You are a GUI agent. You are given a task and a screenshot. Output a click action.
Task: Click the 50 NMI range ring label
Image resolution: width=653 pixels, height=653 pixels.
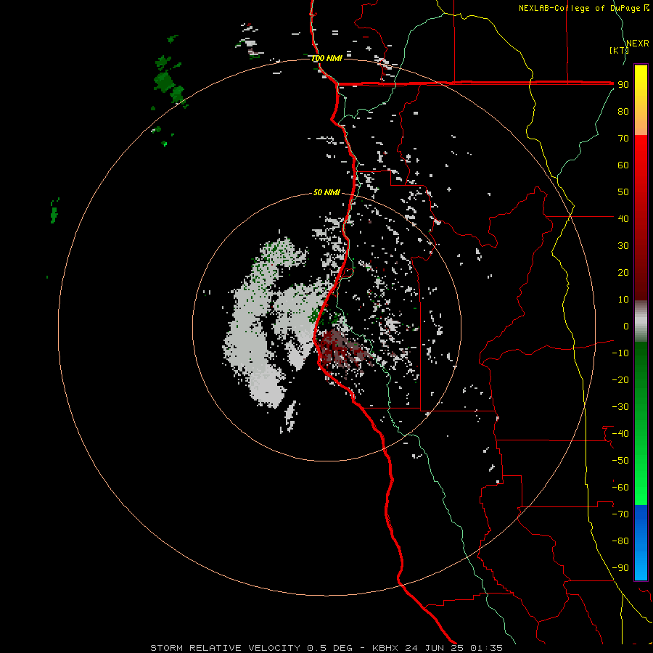[x=326, y=192]
